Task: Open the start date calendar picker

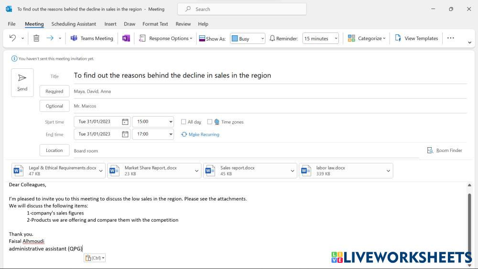Action: click(x=125, y=122)
